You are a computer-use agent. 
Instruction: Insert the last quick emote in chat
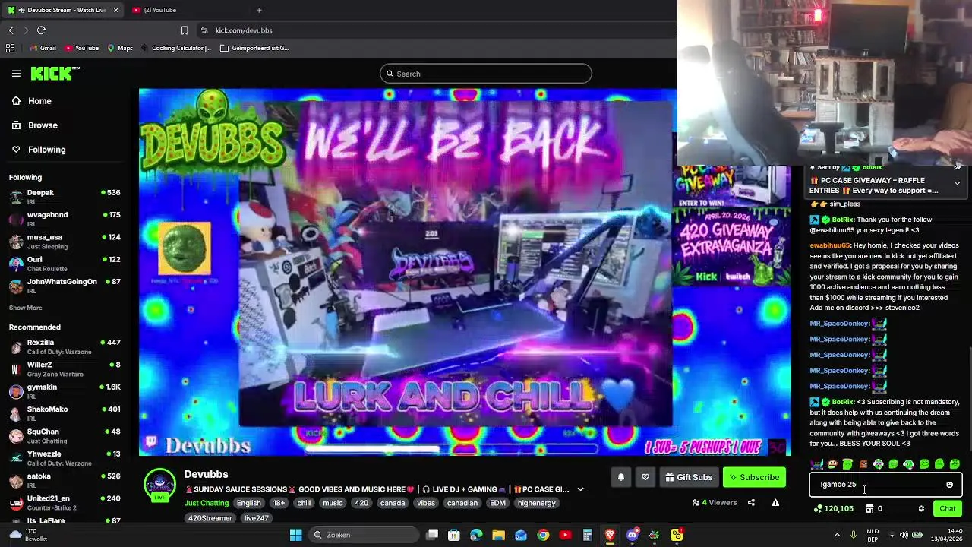955,464
